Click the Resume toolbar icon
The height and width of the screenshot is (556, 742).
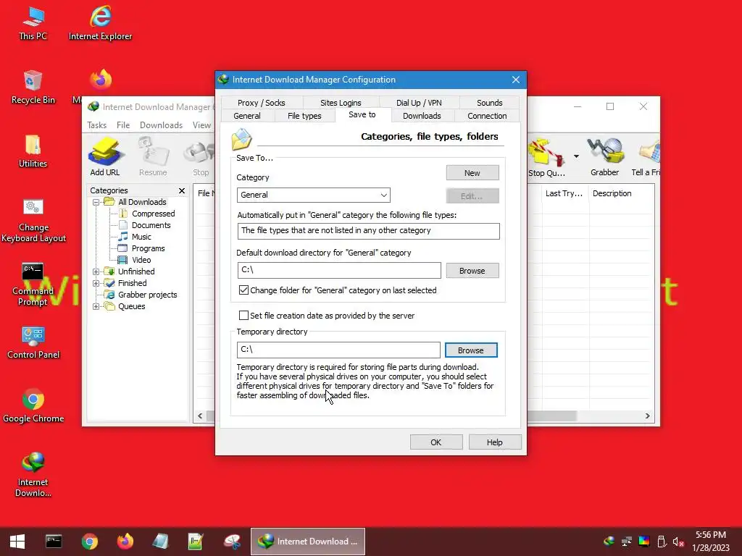(x=153, y=157)
